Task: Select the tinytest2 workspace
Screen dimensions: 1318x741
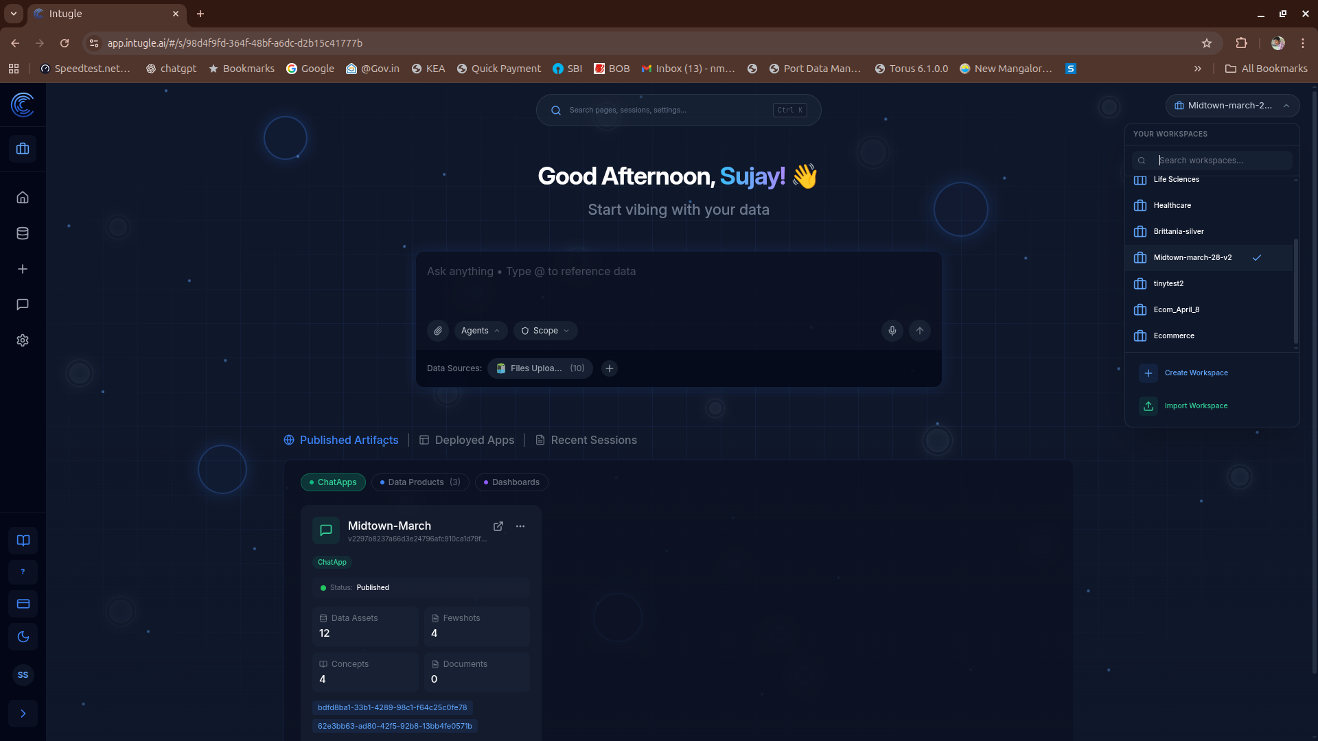Action: tap(1210, 284)
